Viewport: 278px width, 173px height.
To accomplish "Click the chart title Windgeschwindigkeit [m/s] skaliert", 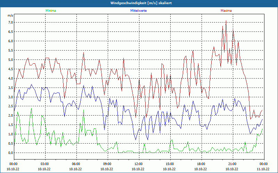I will point(141,3).
